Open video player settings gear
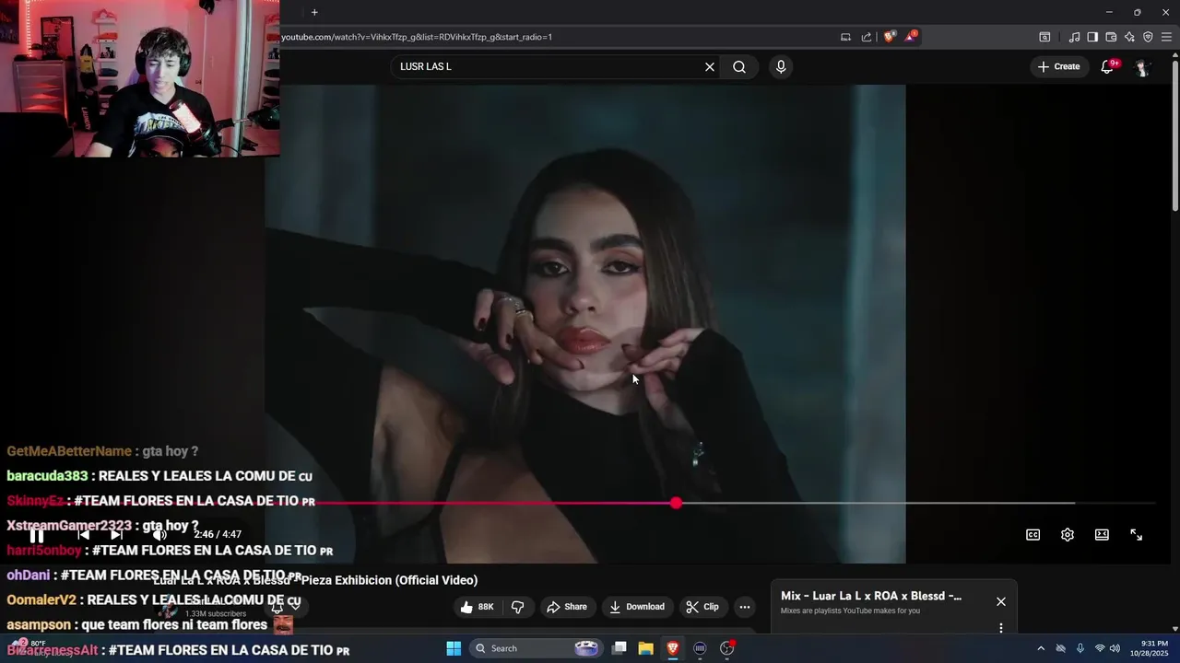Screen dimensions: 1180x663 1068,535
